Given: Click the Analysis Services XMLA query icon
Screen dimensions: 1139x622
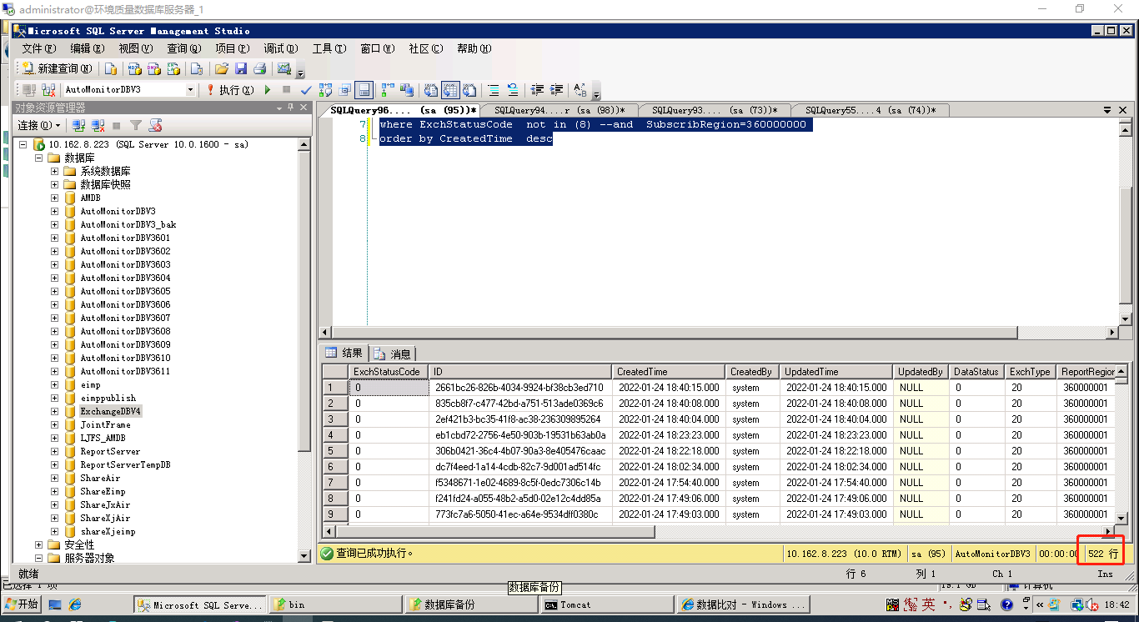Looking at the screenshot, I should 173,68.
